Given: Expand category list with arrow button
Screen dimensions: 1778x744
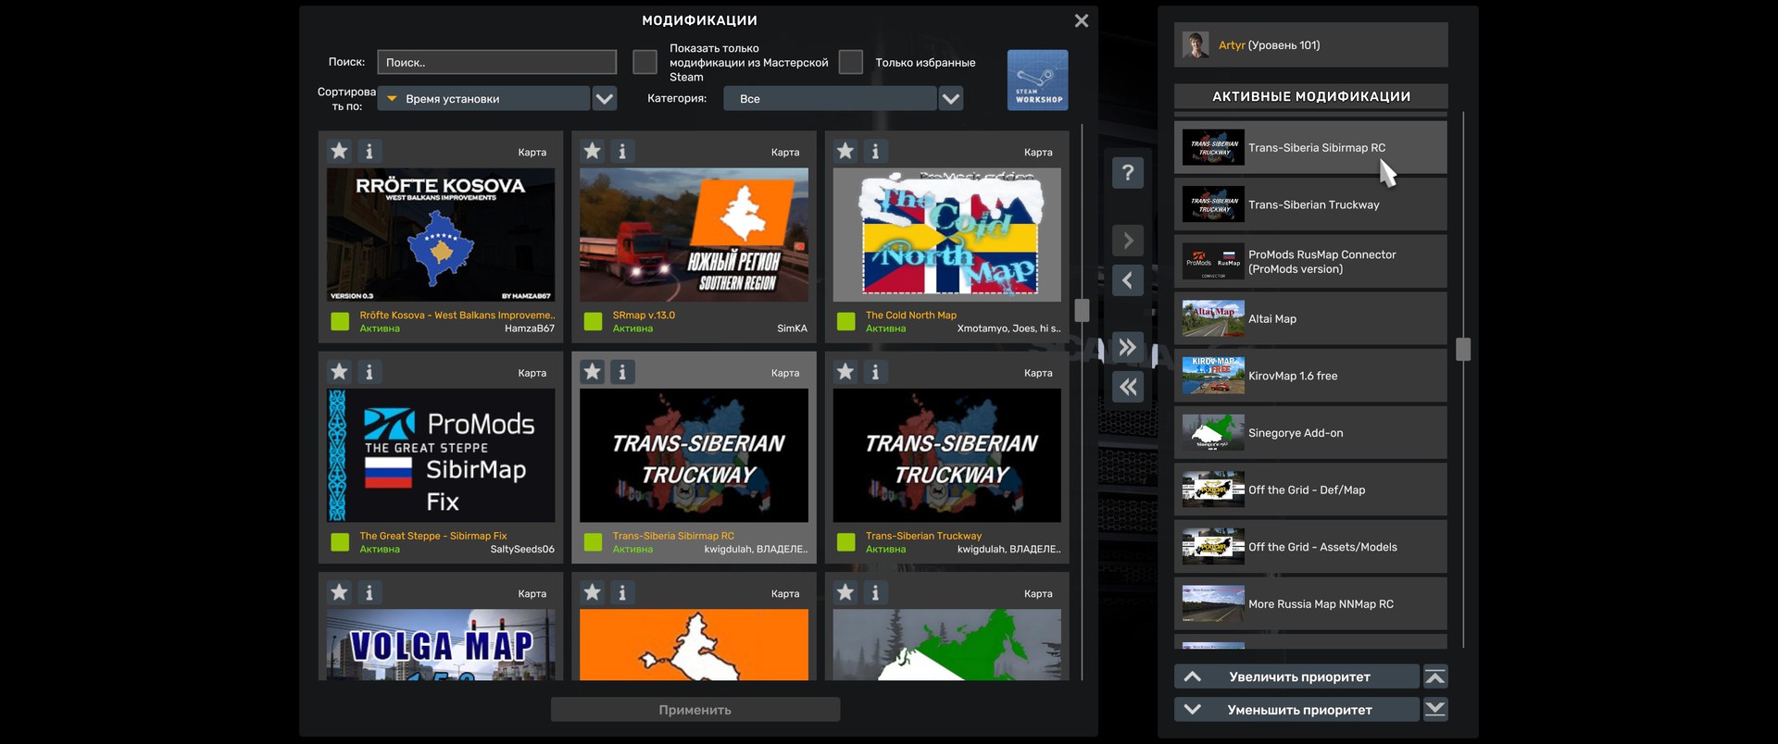Looking at the screenshot, I should (x=951, y=98).
